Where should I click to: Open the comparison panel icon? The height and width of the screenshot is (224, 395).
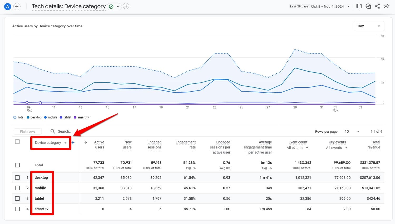tap(359, 6)
